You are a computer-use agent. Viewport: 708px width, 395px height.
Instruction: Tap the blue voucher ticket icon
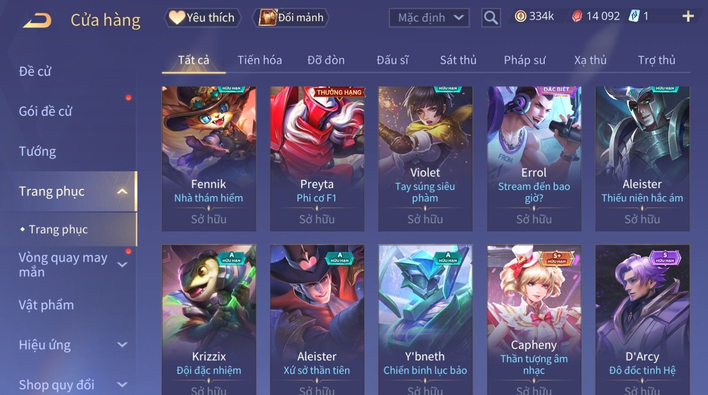[x=634, y=16]
